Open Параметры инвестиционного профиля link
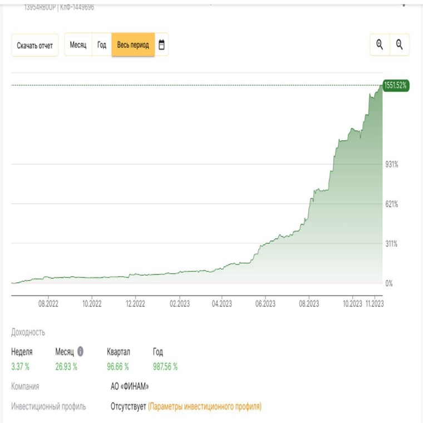Screen dimensions: 423x423 pyautogui.click(x=205, y=406)
